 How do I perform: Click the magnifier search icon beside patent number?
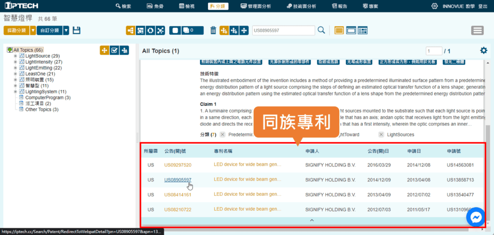(321, 30)
